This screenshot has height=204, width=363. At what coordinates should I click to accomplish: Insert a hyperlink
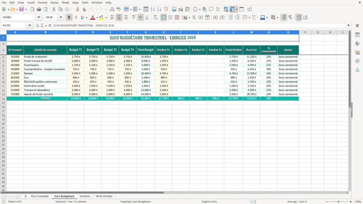(204, 9)
